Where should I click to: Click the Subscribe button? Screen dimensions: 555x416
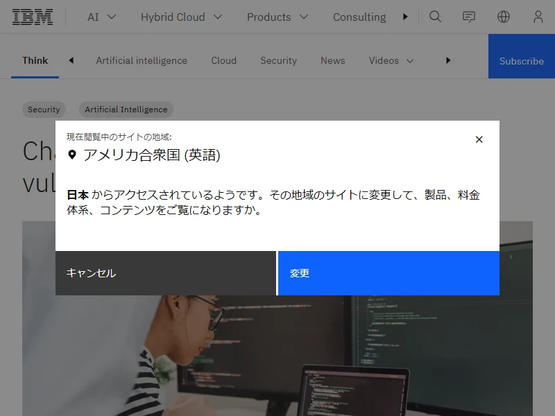522,60
